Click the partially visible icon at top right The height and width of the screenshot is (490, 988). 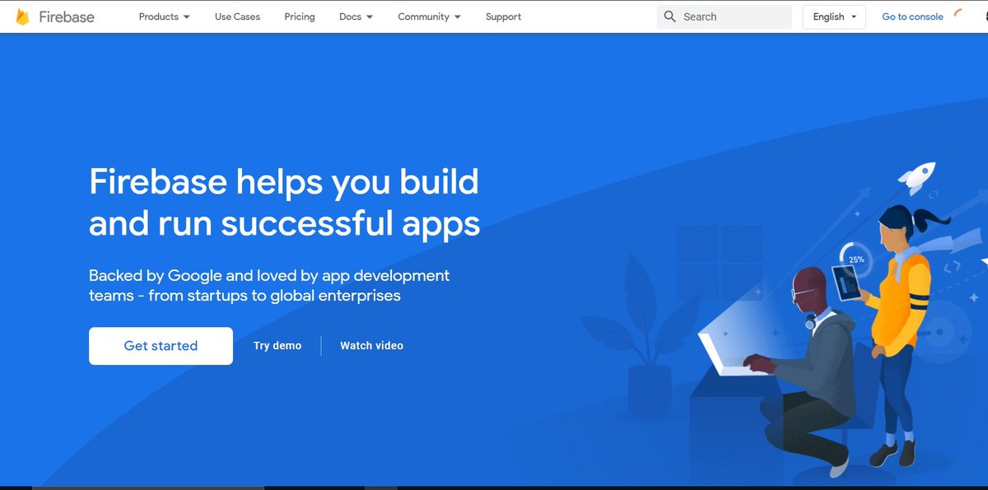pos(984,16)
